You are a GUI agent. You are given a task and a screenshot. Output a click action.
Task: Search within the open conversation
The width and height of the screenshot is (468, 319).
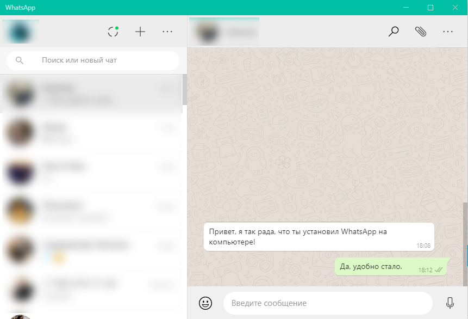(394, 32)
